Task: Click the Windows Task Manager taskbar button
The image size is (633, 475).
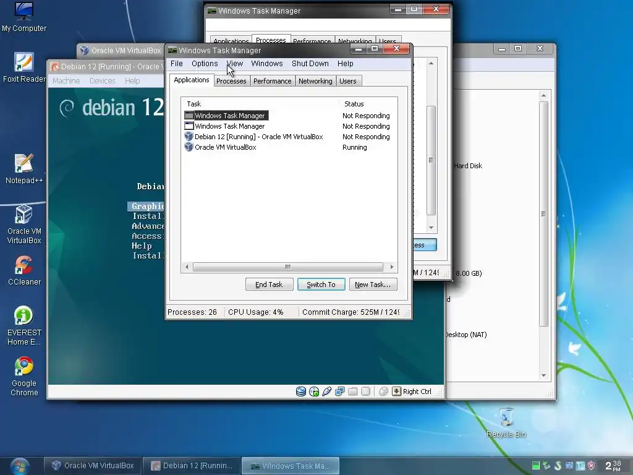Action: (291, 466)
